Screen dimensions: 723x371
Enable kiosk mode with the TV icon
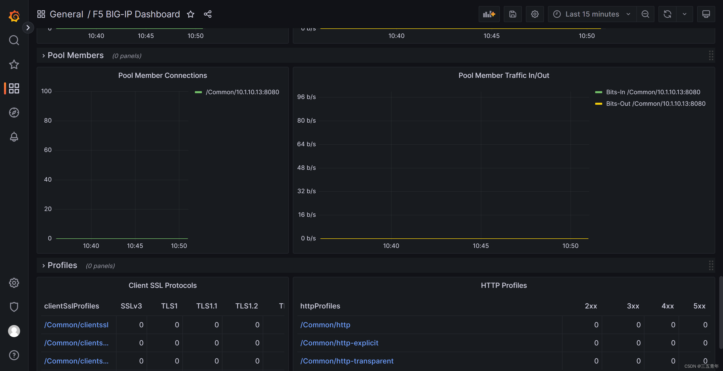(x=706, y=14)
